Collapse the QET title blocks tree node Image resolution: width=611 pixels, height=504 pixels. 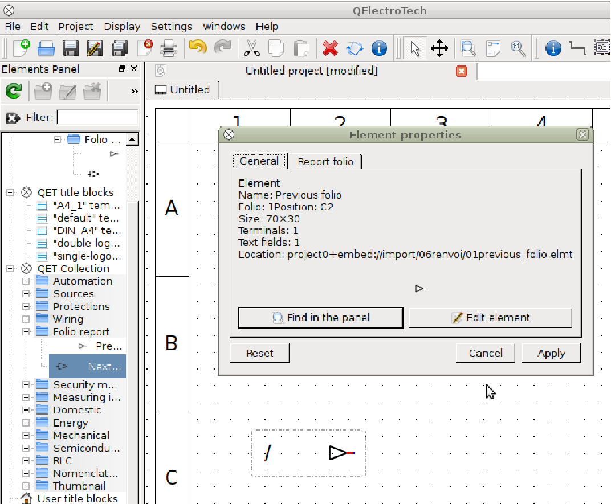point(10,192)
